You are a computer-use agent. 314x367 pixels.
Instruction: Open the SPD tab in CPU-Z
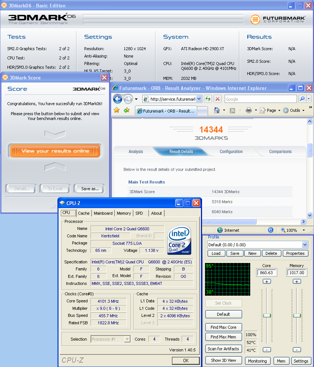pyautogui.click(x=139, y=213)
